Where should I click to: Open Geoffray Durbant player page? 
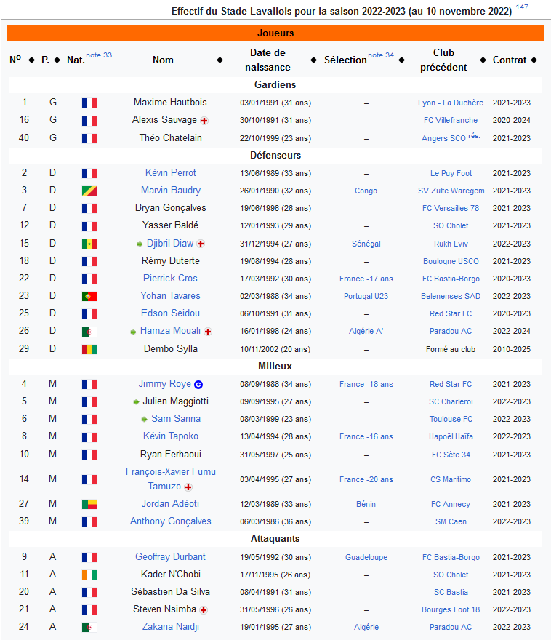[171, 557]
